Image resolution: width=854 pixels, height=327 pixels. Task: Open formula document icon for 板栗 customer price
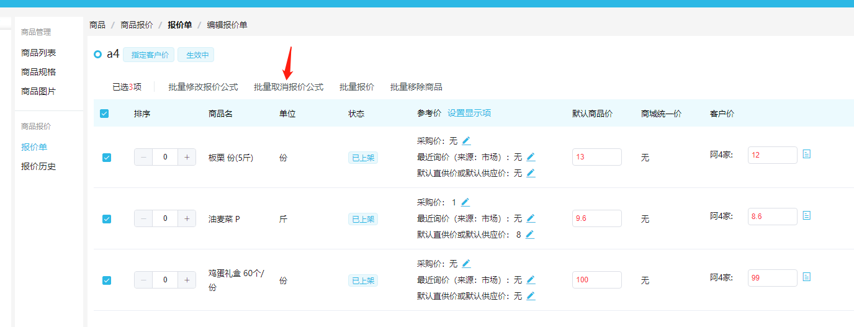point(807,154)
